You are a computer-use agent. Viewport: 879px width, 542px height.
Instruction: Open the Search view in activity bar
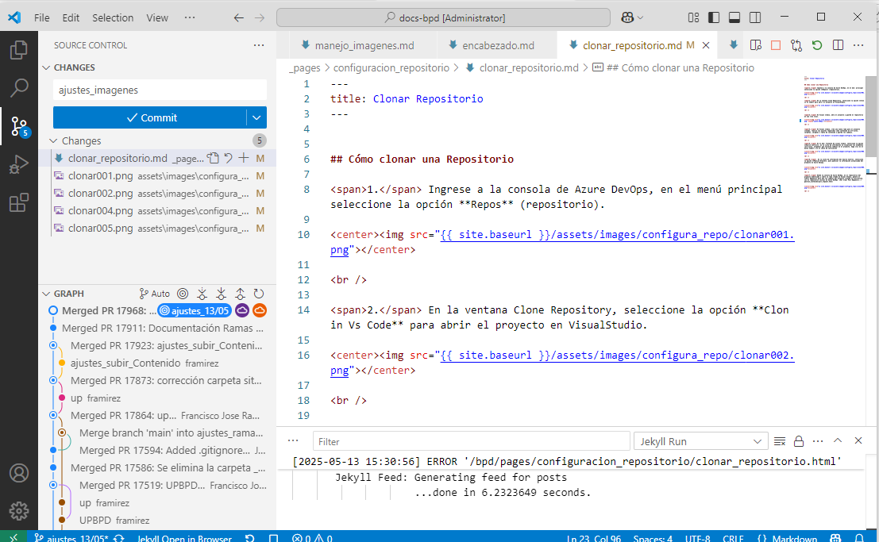point(19,88)
